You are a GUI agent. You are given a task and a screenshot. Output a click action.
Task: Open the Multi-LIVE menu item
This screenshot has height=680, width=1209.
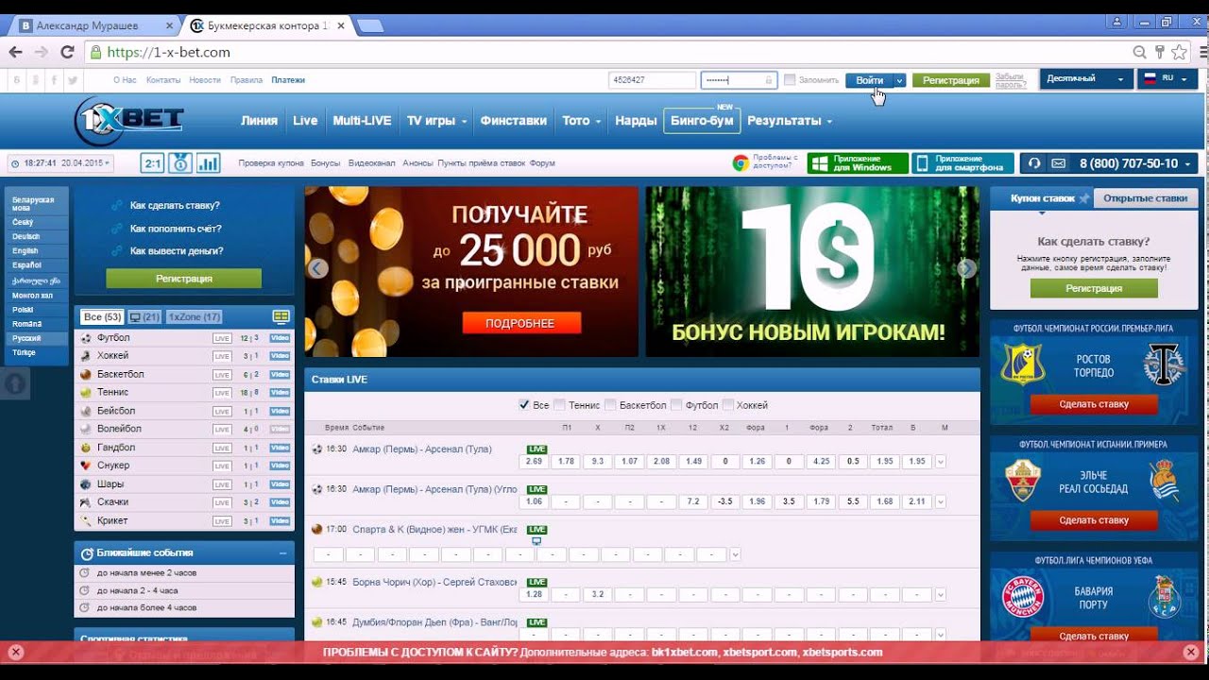362,121
